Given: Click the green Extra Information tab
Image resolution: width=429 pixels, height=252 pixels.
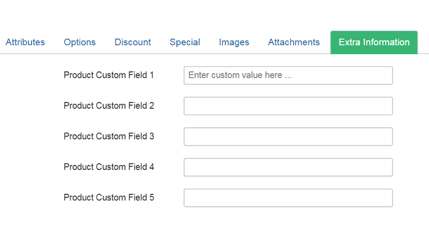Looking at the screenshot, I should click(374, 43).
